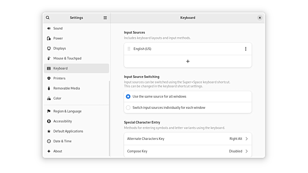Open Alternate Characters Key settings row
The width and height of the screenshot is (308, 173).
188,139
